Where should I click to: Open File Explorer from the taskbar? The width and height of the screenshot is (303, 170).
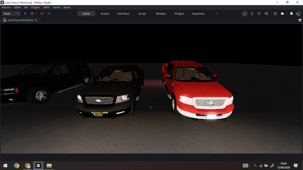[x=49, y=165]
